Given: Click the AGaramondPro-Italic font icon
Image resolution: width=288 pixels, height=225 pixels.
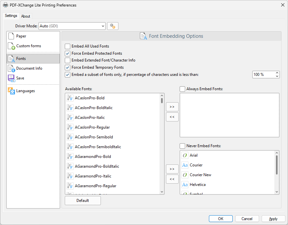Looking at the screenshot, I should click(x=70, y=176).
